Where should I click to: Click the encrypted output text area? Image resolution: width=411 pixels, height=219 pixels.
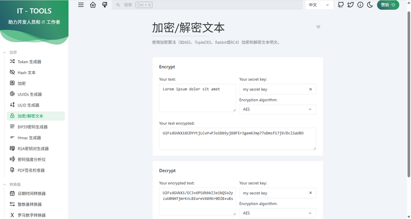tap(237, 139)
